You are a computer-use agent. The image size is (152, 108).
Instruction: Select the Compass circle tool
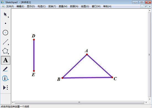click(5, 33)
